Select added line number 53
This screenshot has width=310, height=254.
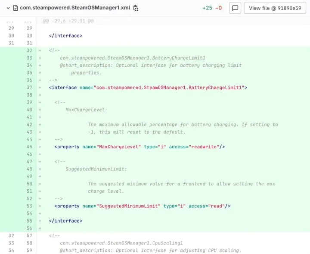[28, 206]
